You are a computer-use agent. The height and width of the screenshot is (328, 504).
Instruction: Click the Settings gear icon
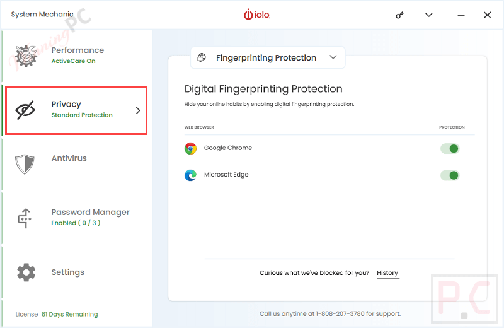pyautogui.click(x=26, y=272)
